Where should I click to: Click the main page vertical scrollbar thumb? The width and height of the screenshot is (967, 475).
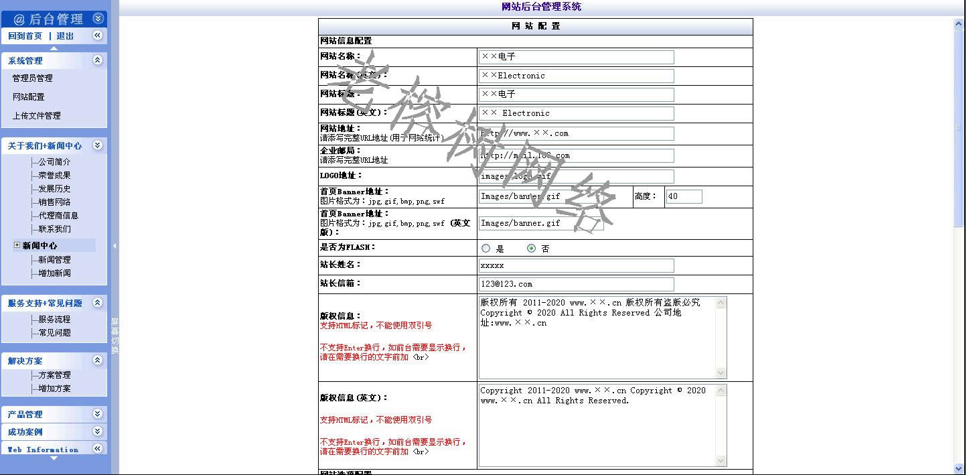click(x=958, y=129)
